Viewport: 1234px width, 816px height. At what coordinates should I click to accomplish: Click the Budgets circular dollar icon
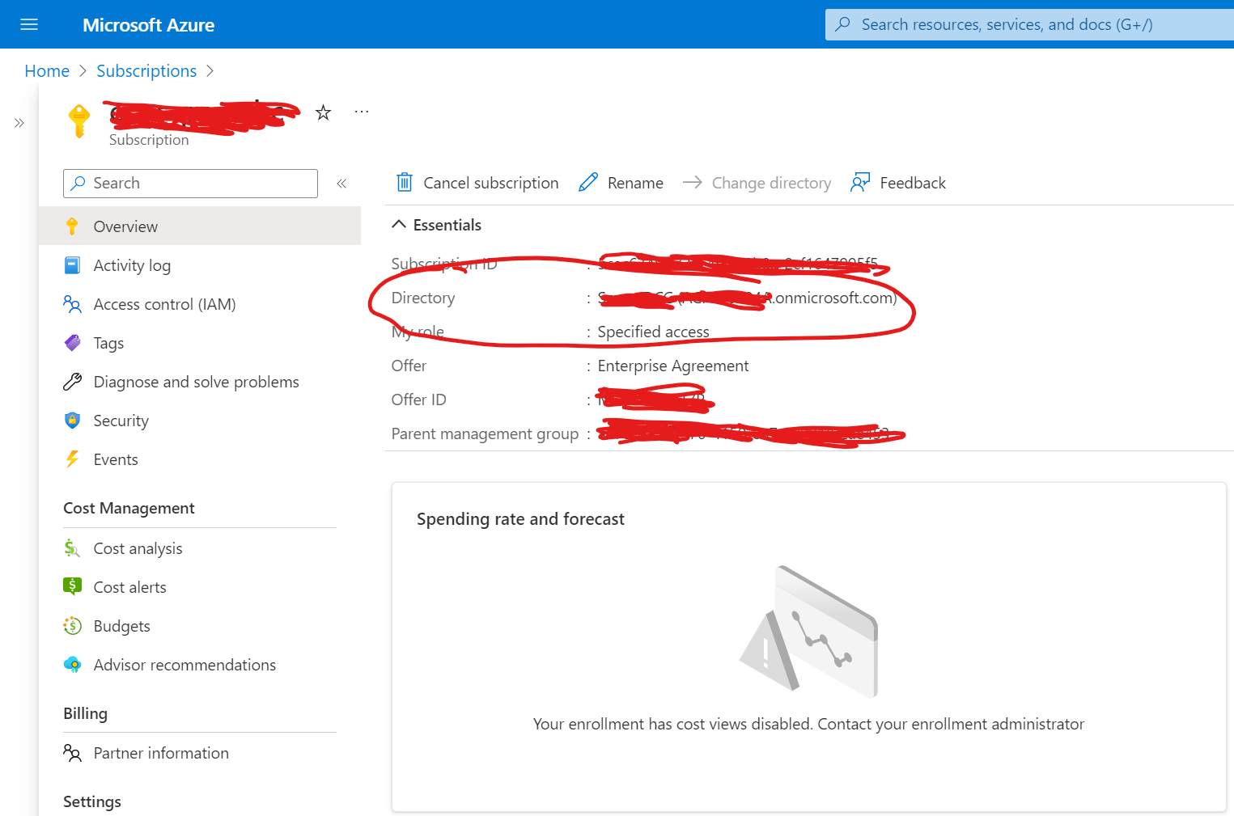coord(72,626)
